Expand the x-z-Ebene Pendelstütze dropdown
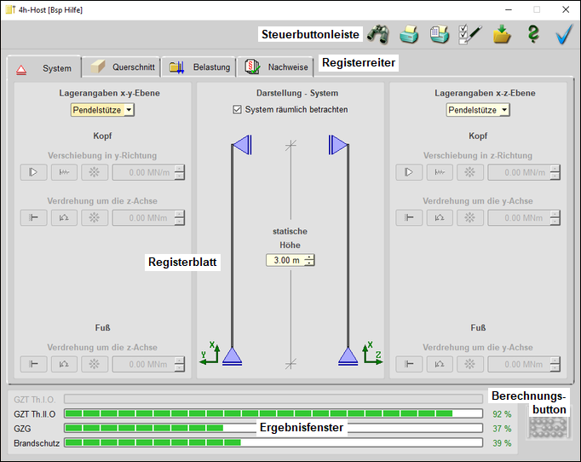Image resolution: width=581 pixels, height=462 pixels. point(478,110)
